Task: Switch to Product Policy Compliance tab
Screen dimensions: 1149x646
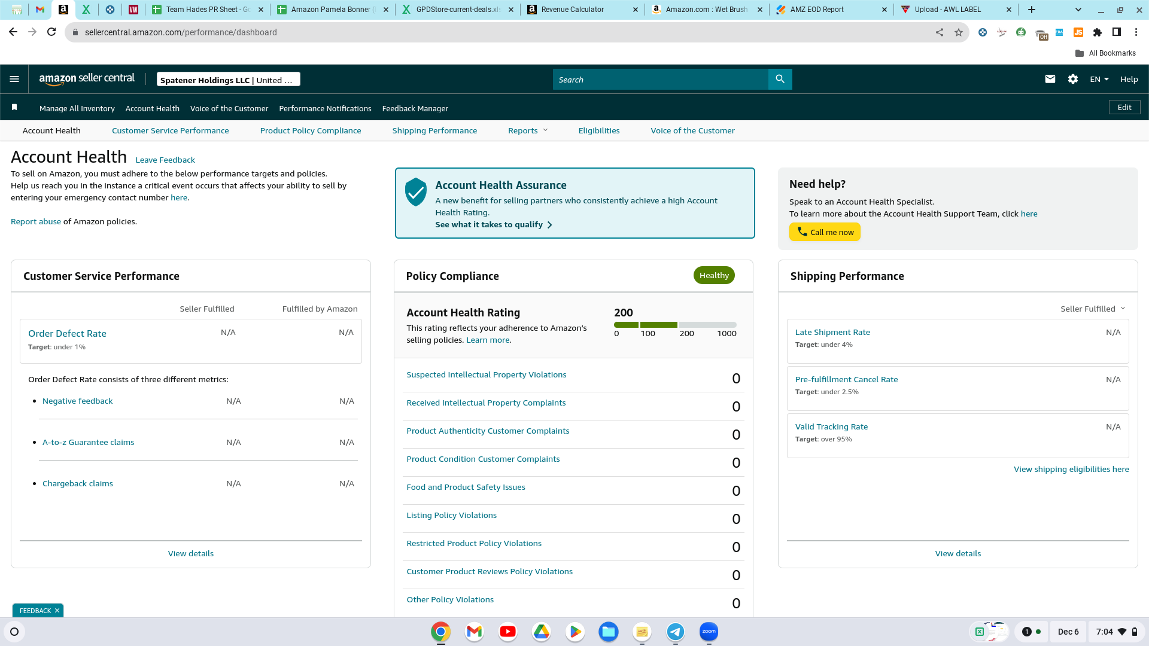Action: click(x=310, y=130)
